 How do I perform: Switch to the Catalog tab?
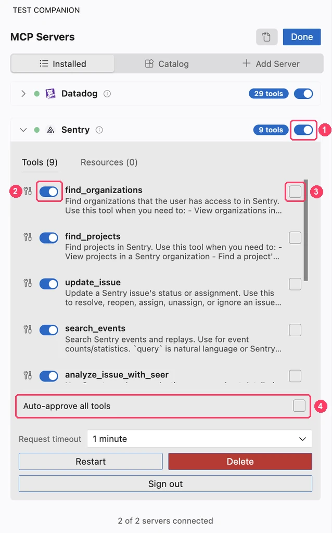(x=167, y=64)
